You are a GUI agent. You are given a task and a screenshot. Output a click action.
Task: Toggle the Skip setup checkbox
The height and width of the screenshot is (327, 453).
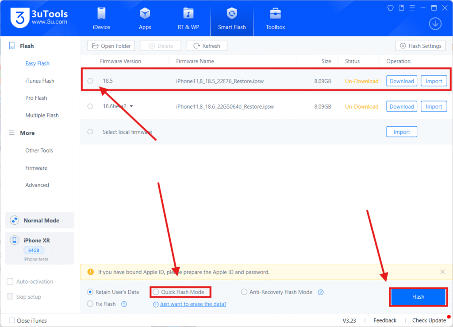(10, 296)
